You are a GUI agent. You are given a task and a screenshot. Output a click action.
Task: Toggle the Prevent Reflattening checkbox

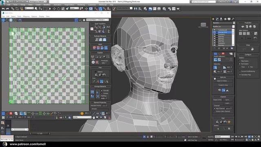coord(240,71)
